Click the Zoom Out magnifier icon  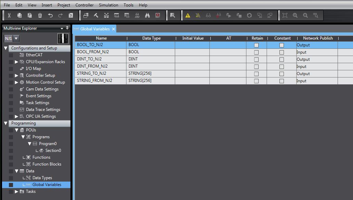[x=305, y=15]
